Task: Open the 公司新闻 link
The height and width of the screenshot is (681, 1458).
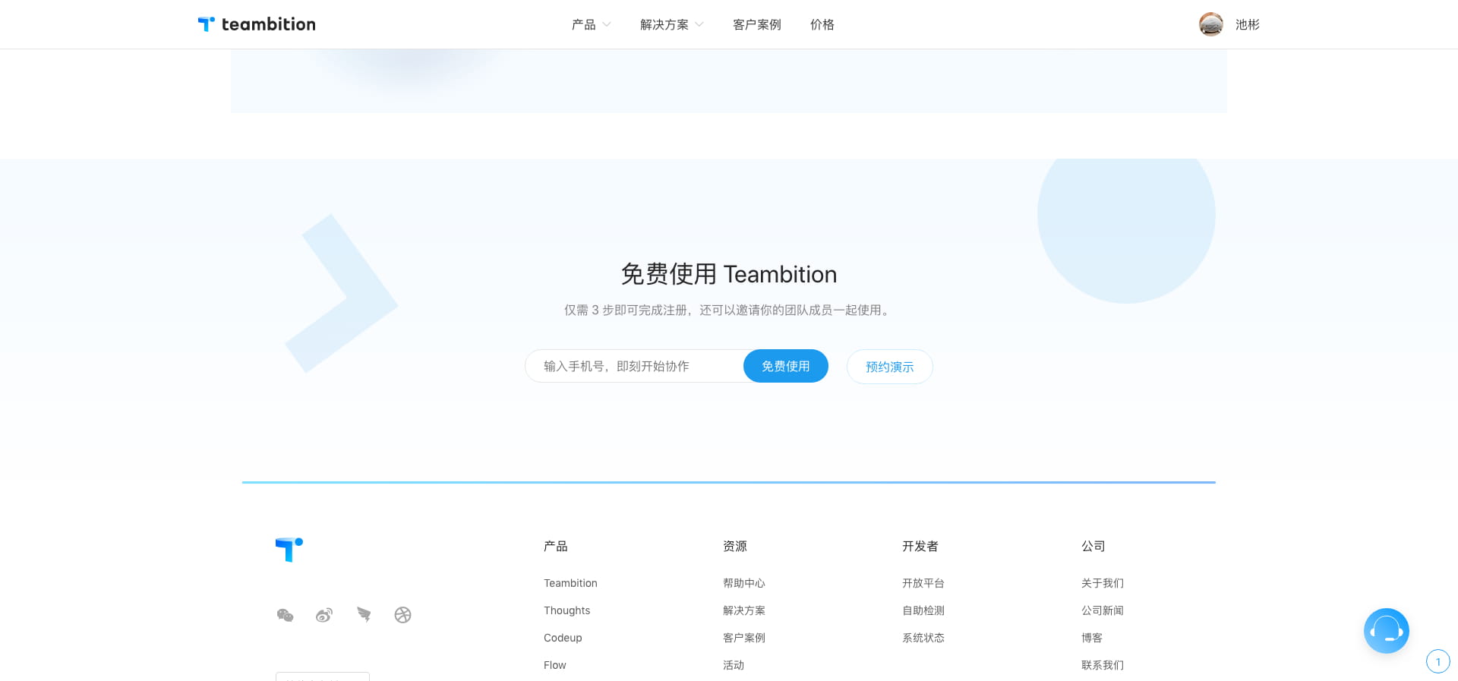Action: [1103, 610]
